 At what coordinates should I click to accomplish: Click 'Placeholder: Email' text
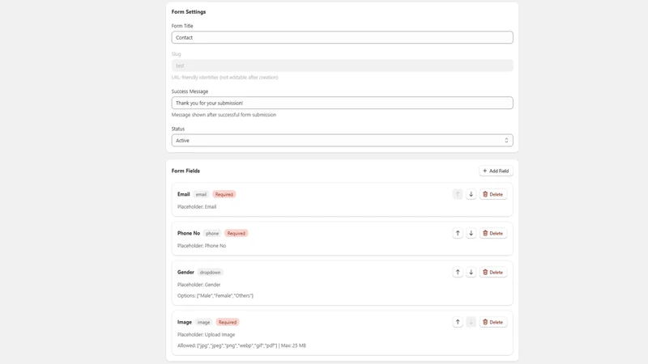click(197, 207)
